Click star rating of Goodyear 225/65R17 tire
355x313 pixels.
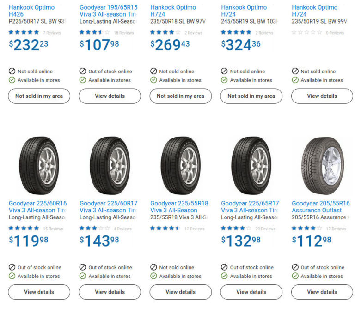point(236,228)
